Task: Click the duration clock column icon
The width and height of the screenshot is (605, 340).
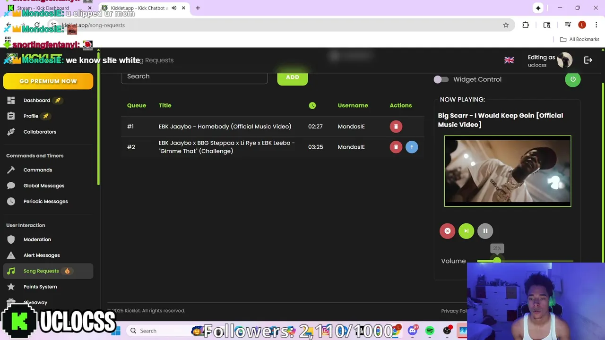Action: click(x=312, y=106)
